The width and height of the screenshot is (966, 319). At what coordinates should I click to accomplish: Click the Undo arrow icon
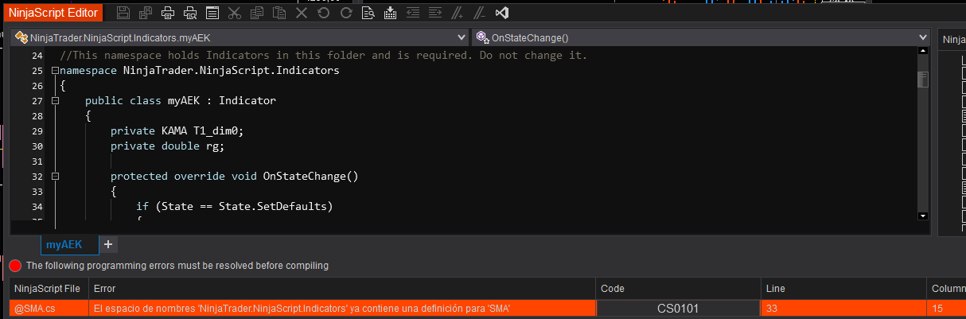(x=323, y=13)
